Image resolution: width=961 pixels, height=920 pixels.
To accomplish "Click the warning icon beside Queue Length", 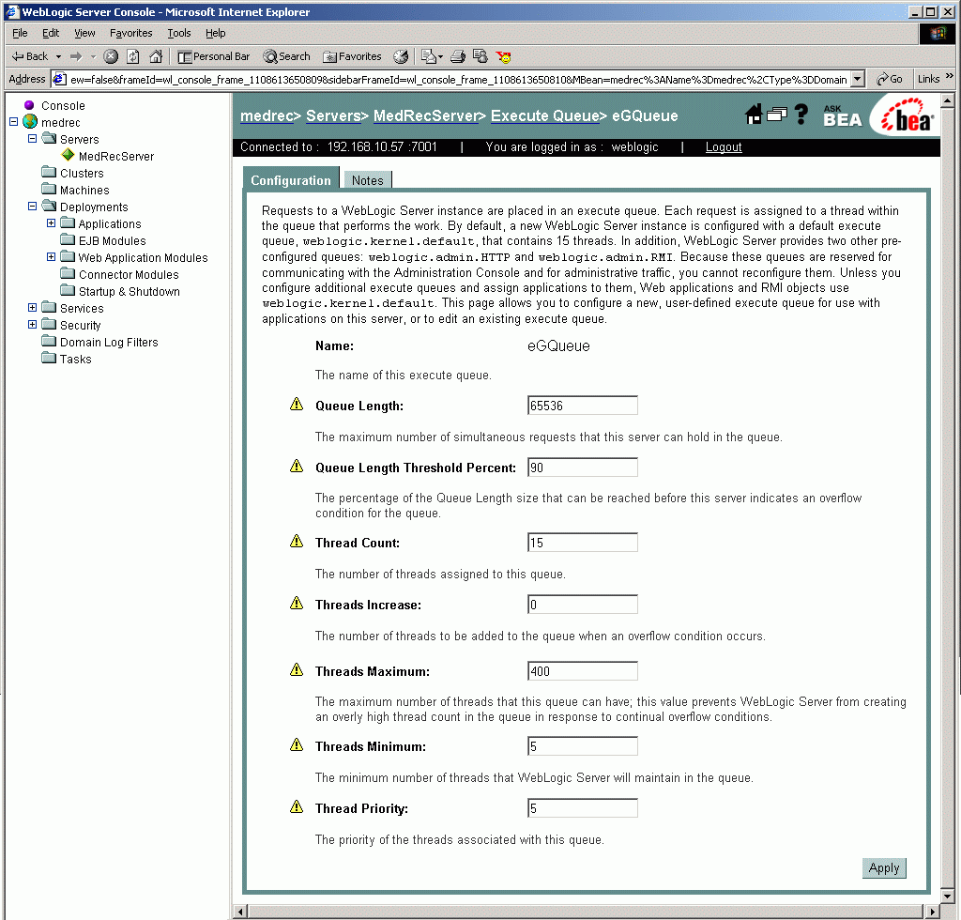I will (297, 404).
